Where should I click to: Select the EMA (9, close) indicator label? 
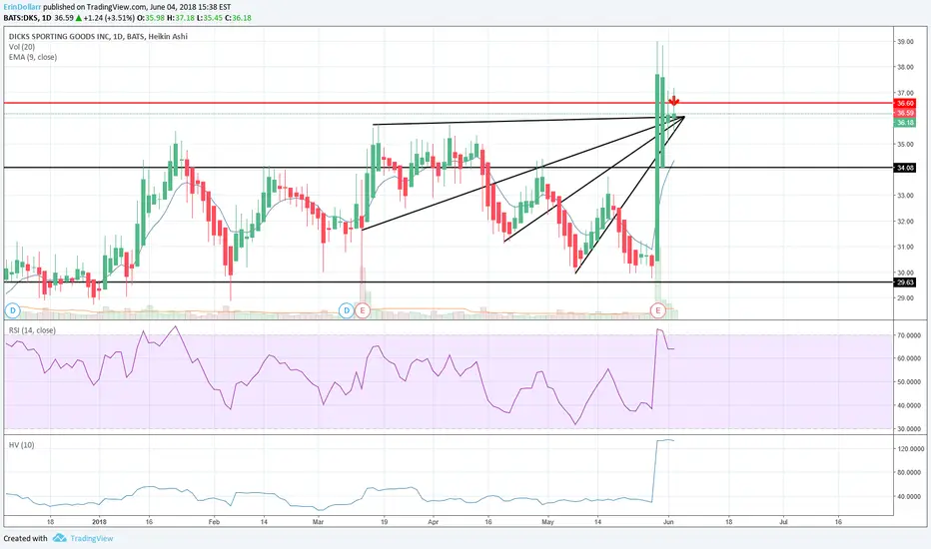tap(33, 57)
